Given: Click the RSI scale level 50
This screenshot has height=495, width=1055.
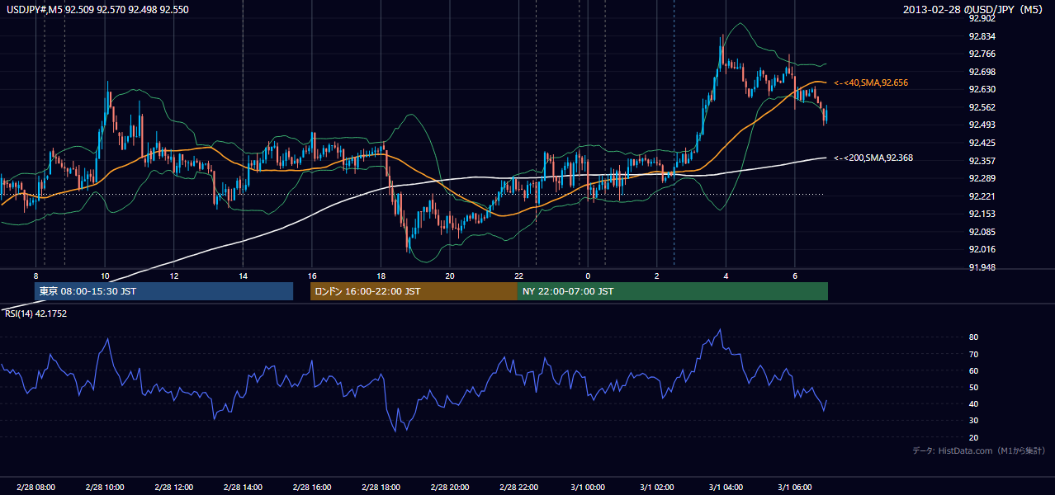Looking at the screenshot, I should pos(974,387).
